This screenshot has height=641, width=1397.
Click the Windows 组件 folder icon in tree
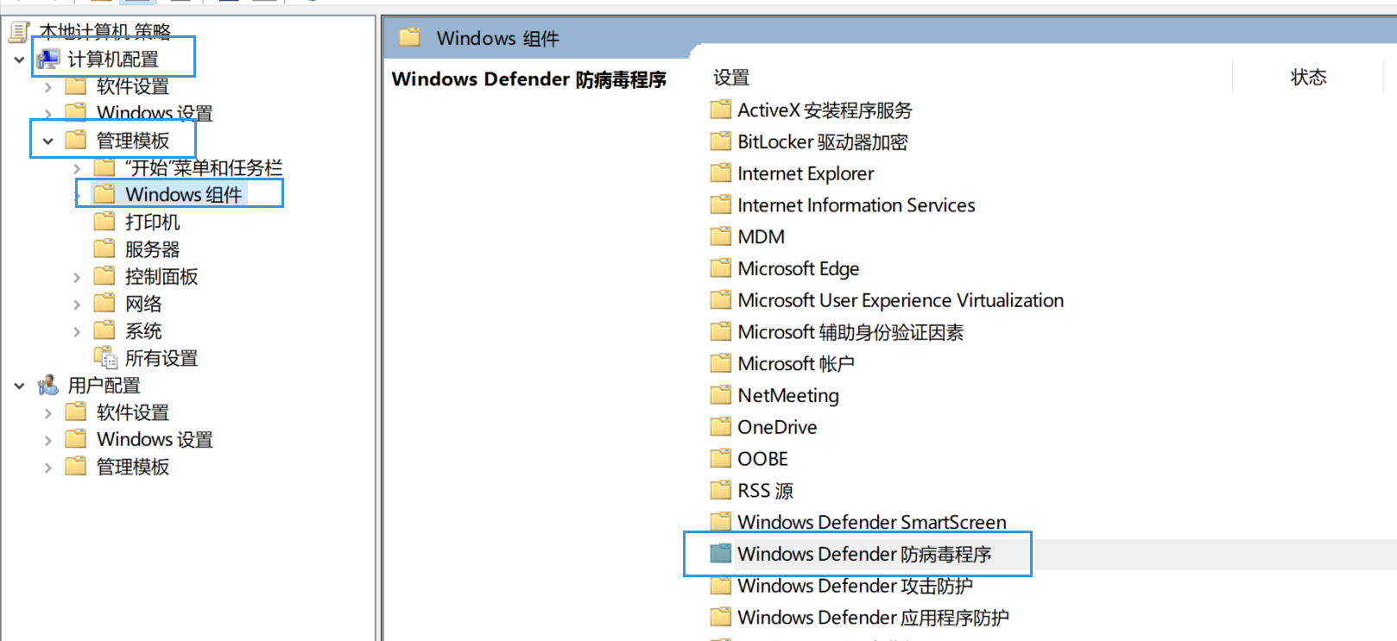[x=104, y=194]
